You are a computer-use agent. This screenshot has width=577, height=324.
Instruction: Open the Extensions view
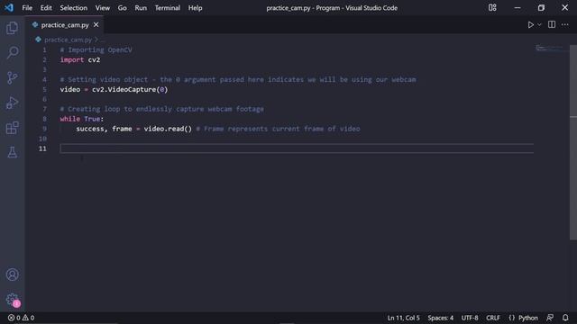(x=12, y=128)
